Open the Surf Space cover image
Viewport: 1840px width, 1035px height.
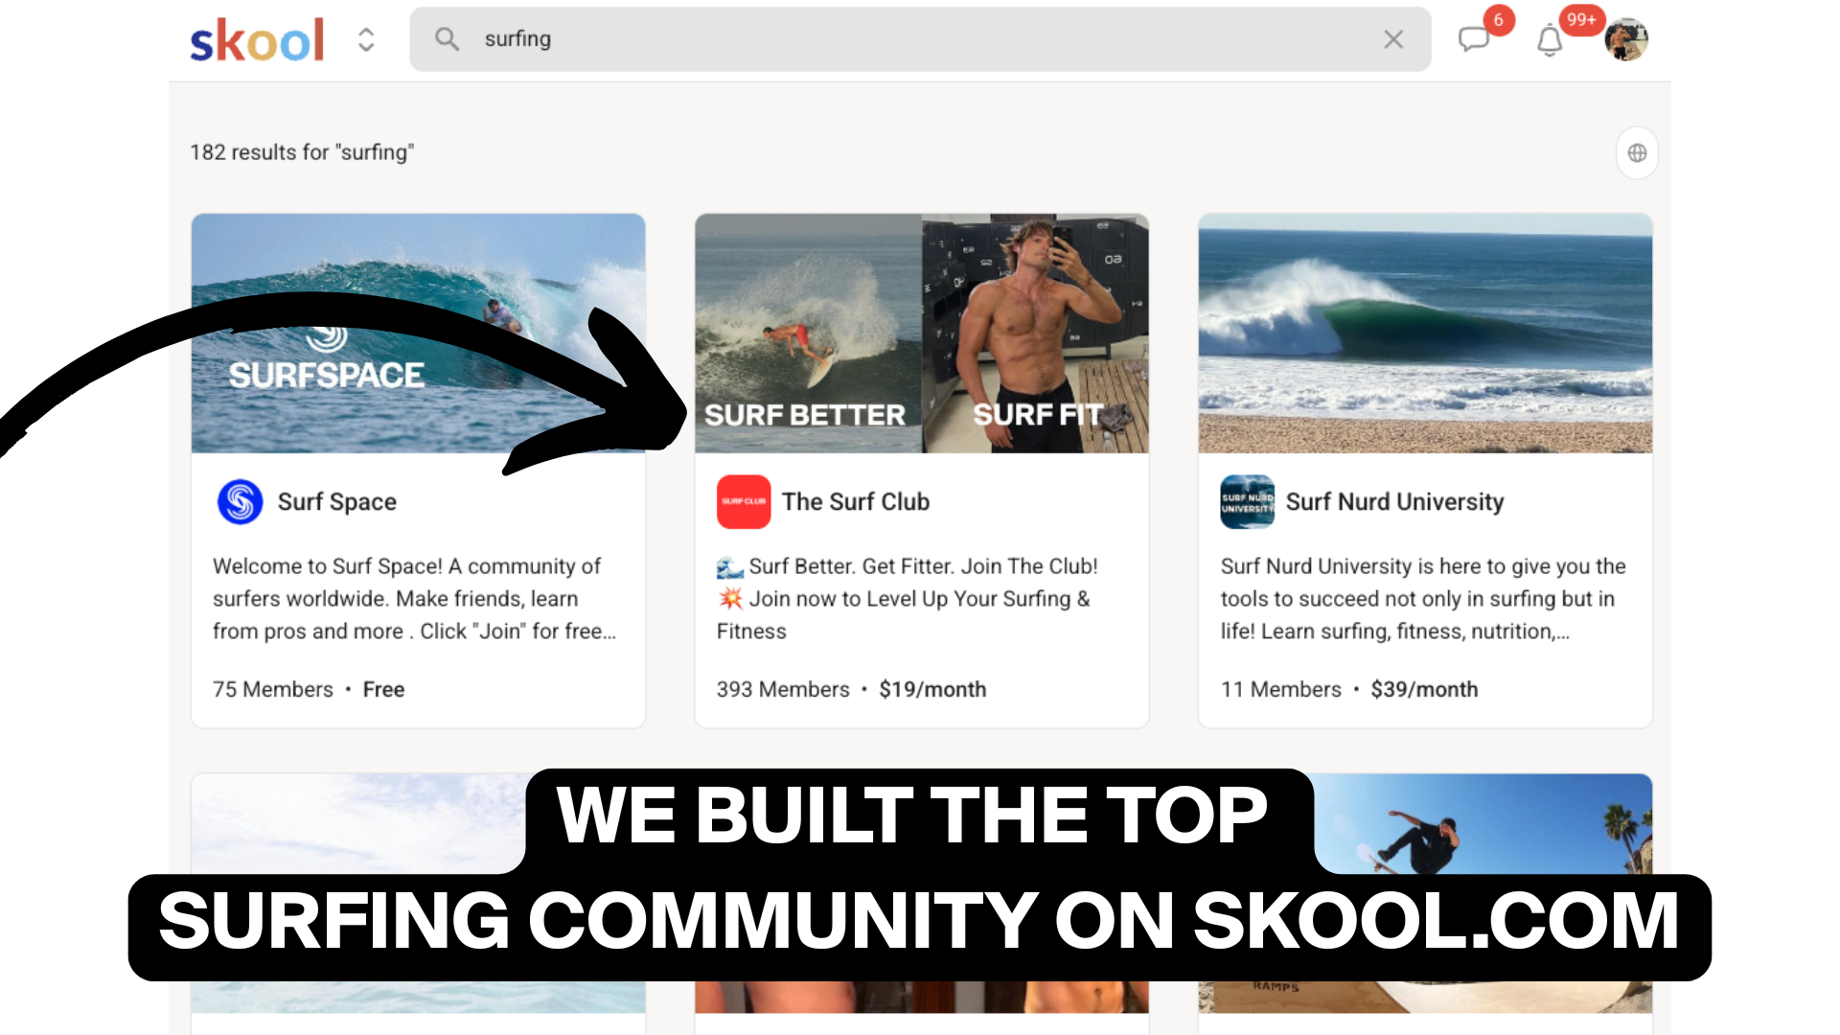coord(418,333)
